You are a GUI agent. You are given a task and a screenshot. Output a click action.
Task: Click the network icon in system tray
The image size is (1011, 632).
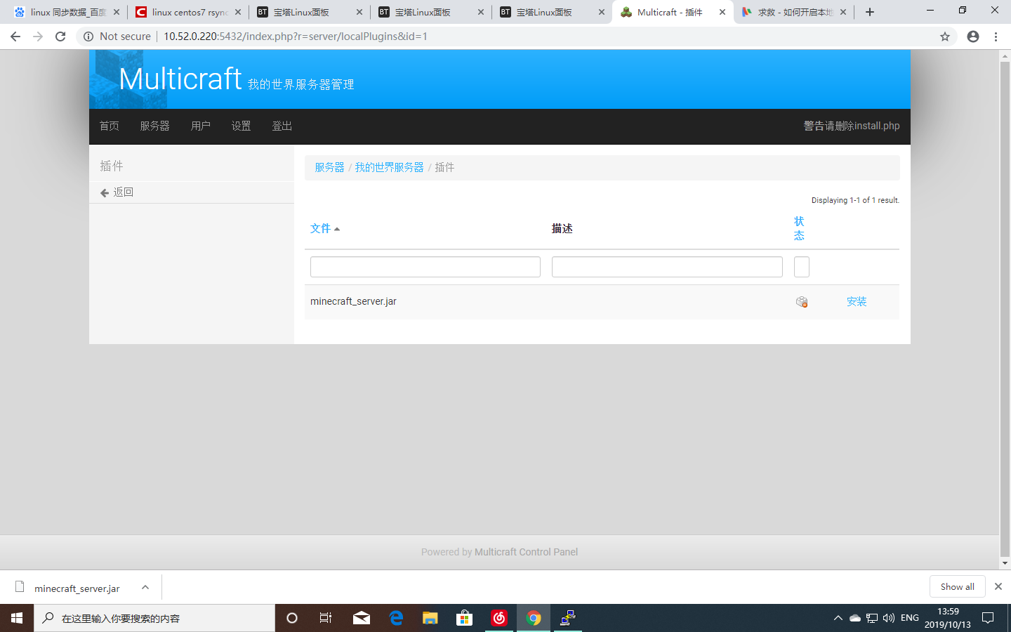pos(872,618)
